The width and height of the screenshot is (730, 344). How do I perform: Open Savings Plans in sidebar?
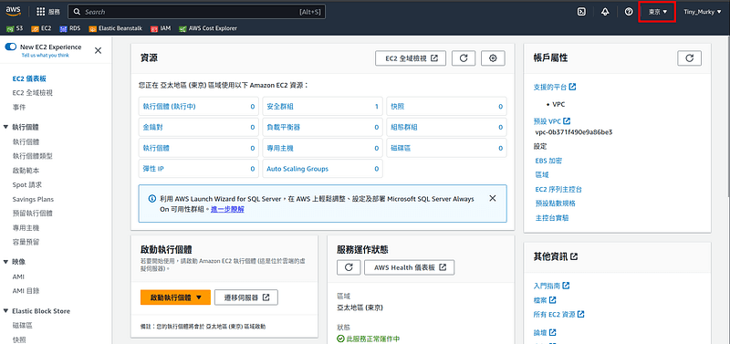coord(33,199)
